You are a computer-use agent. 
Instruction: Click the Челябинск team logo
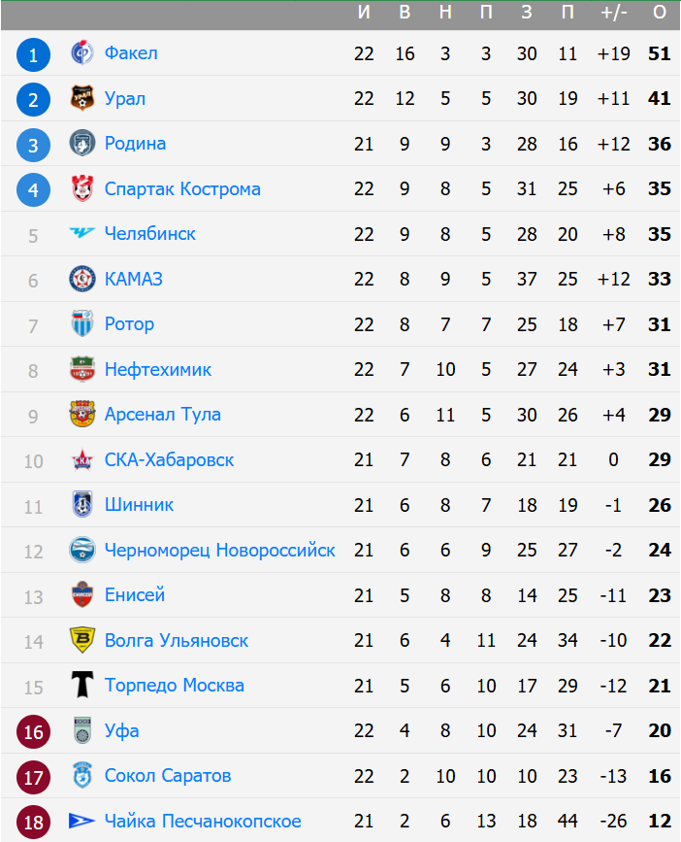[x=82, y=234]
